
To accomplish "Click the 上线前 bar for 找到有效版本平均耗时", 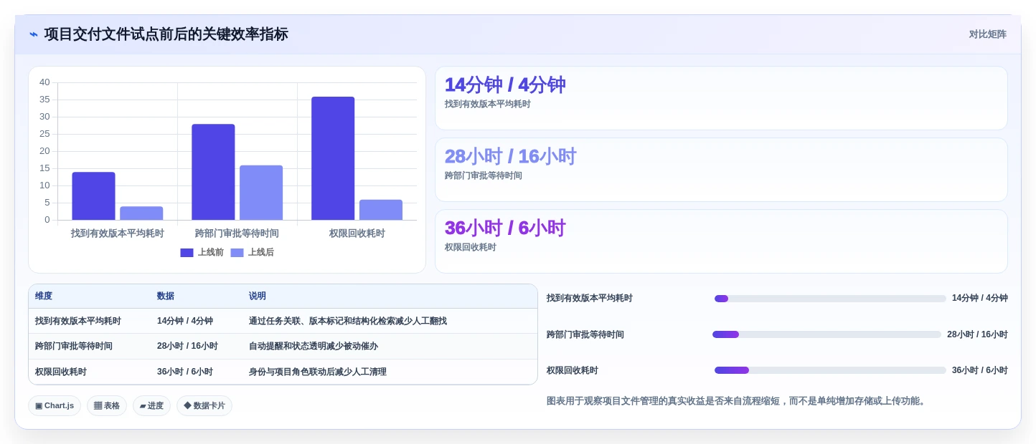I will 93,196.
